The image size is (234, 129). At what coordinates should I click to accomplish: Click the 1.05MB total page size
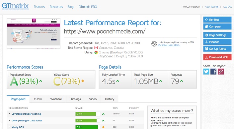click(x=146, y=81)
